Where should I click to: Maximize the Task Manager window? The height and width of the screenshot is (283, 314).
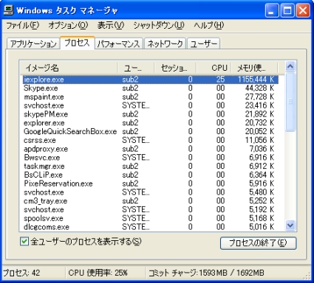click(287, 10)
